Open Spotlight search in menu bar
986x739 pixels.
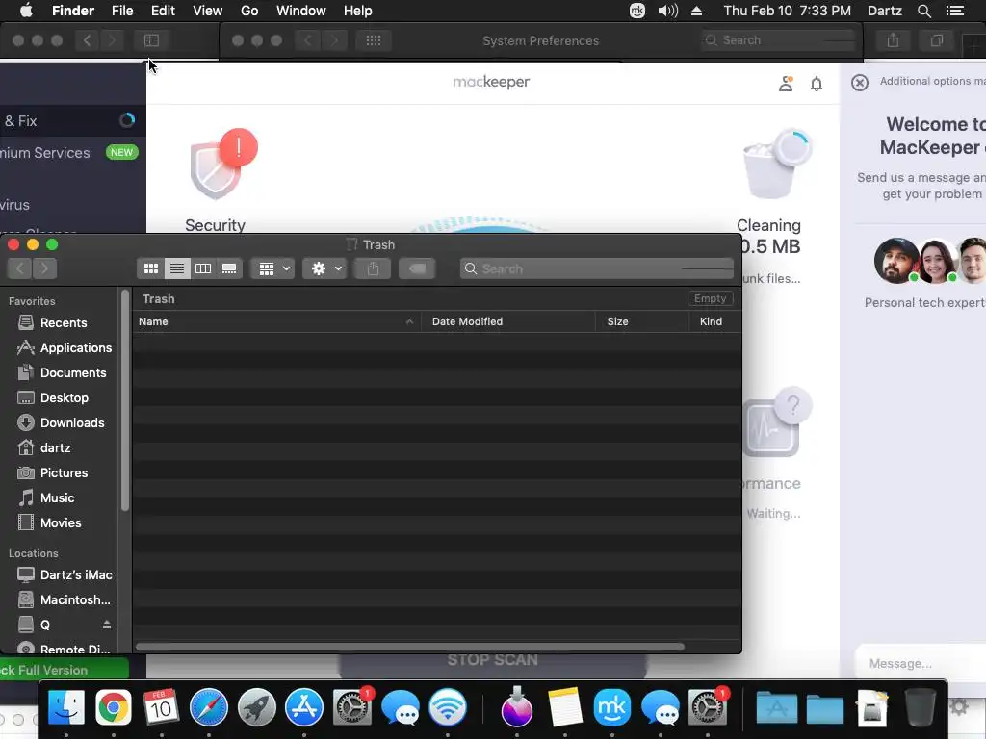tap(923, 11)
